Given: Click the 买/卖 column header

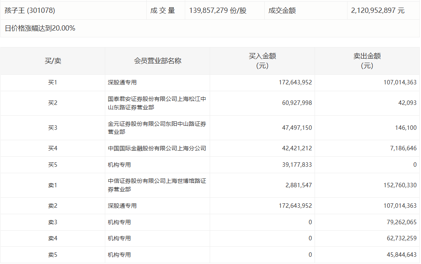Looking at the screenshot, I should (x=53, y=61).
